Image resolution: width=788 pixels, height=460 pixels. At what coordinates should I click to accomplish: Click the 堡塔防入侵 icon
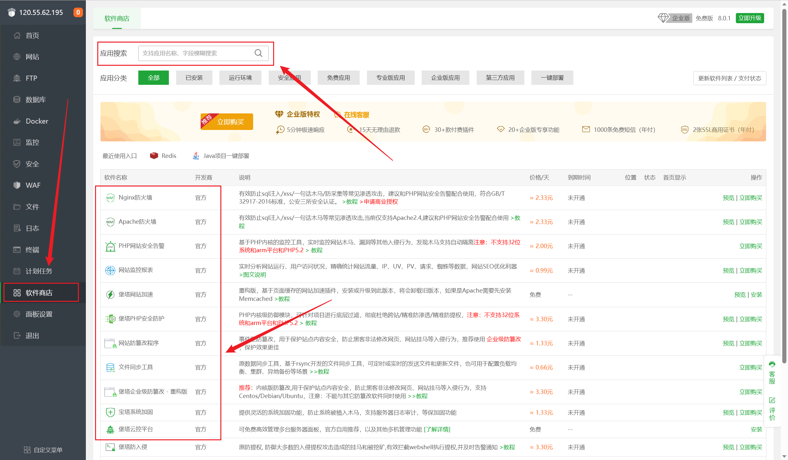(x=110, y=447)
